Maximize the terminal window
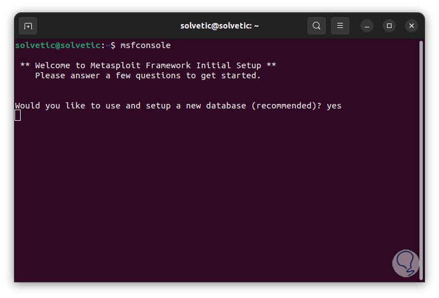Image resolution: width=439 pixels, height=298 pixels. (389, 26)
